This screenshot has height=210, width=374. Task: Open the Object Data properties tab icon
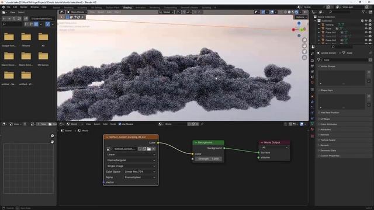pyautogui.click(x=312, y=124)
